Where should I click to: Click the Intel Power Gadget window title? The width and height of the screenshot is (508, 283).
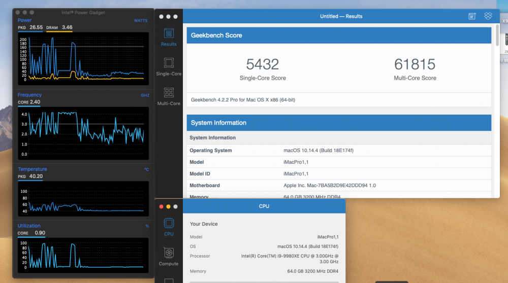coord(83,13)
